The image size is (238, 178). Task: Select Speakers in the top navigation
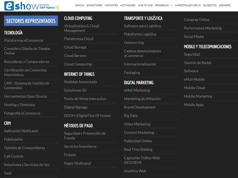(224, 5)
